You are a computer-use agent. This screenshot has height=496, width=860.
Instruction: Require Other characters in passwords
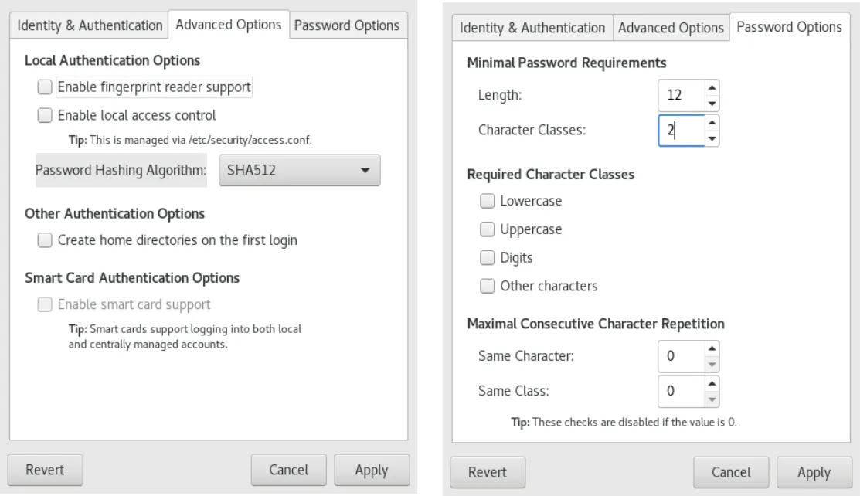click(x=488, y=286)
